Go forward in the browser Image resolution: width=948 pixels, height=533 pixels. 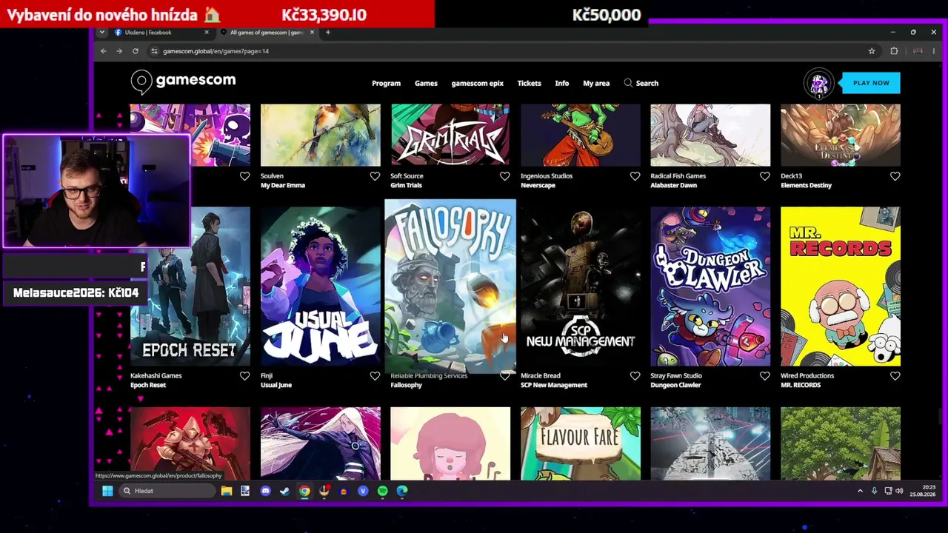[x=118, y=51]
